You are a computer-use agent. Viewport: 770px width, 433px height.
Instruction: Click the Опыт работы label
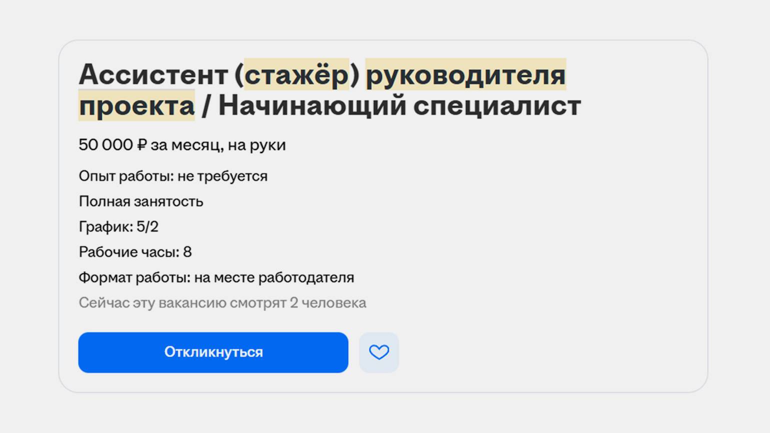[125, 176]
